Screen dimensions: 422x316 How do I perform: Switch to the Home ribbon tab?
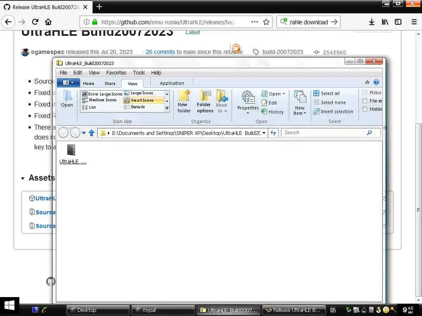89,83
